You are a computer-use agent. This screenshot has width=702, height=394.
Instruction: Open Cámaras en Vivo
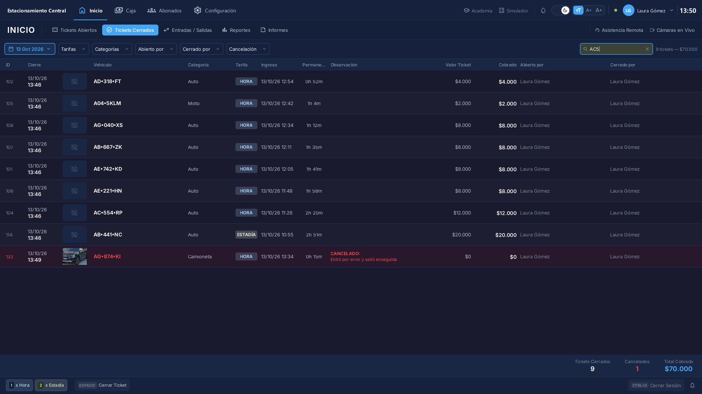coord(672,30)
